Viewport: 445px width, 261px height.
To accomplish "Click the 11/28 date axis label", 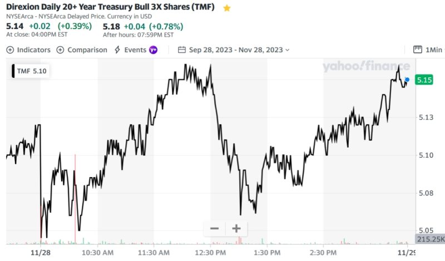I will click(41, 252).
